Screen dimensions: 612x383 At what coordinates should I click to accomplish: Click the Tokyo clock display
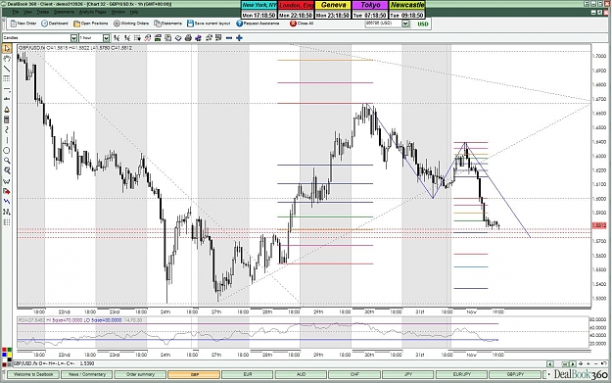coord(370,10)
